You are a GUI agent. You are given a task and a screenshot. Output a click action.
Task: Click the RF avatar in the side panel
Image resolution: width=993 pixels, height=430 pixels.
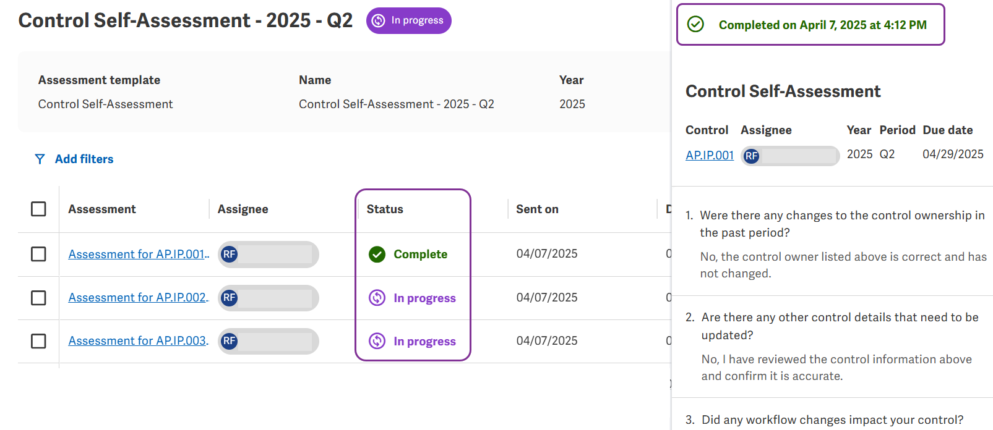click(751, 156)
